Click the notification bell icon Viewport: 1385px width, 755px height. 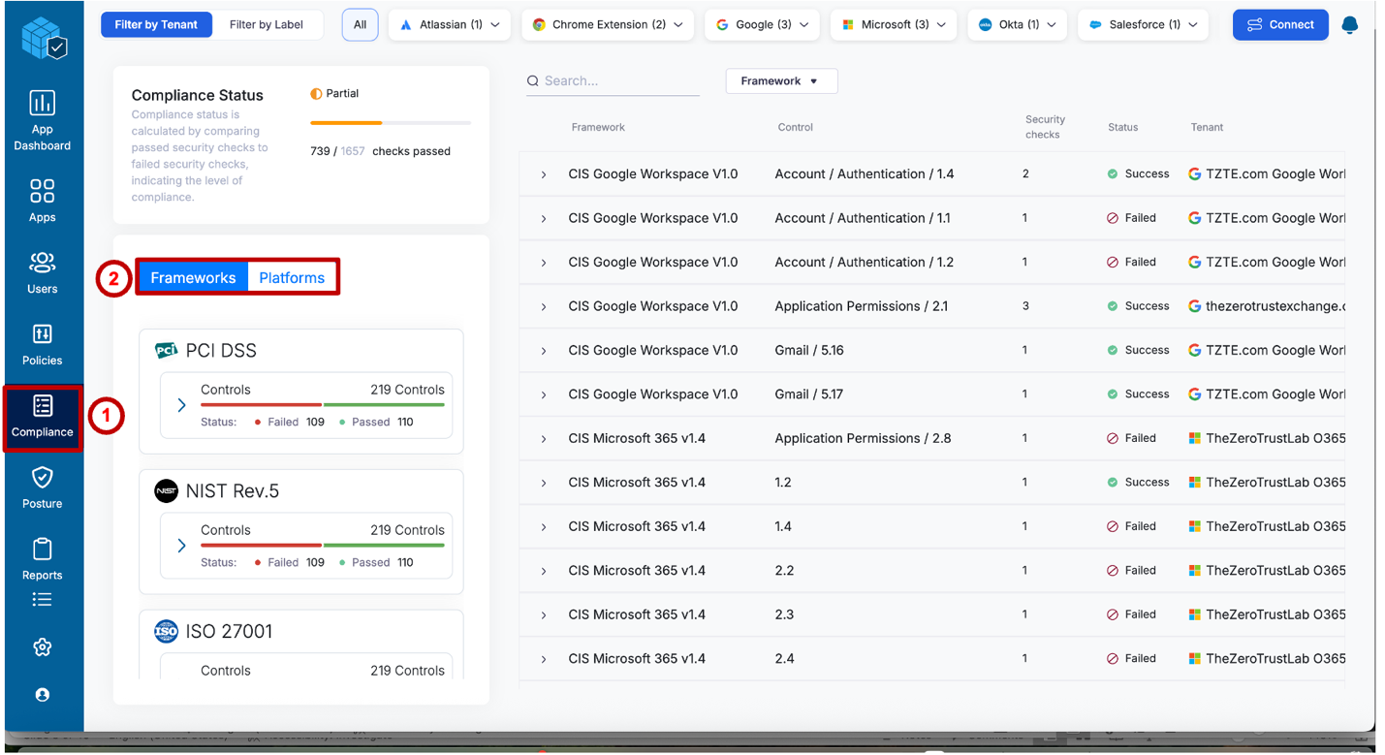(1349, 25)
